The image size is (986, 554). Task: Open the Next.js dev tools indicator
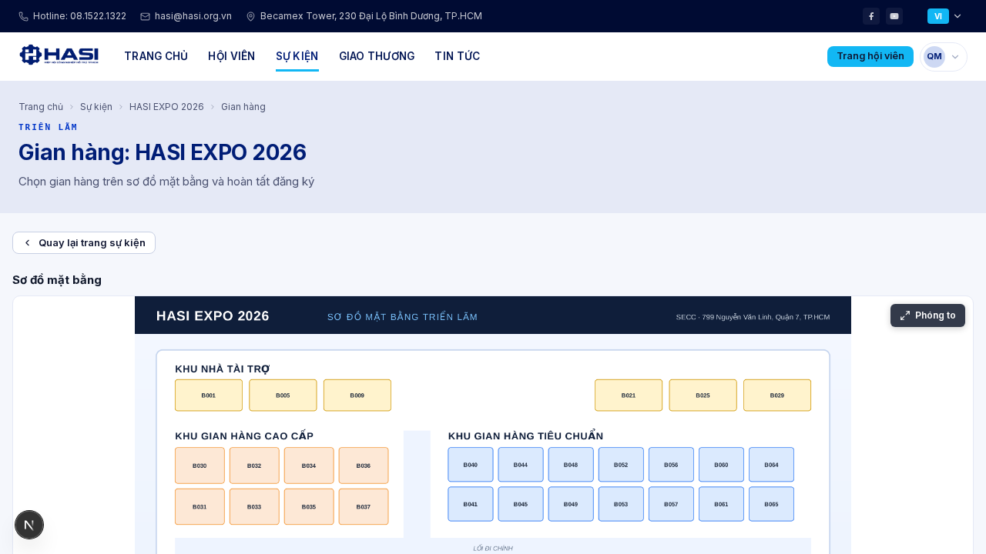coord(29,525)
